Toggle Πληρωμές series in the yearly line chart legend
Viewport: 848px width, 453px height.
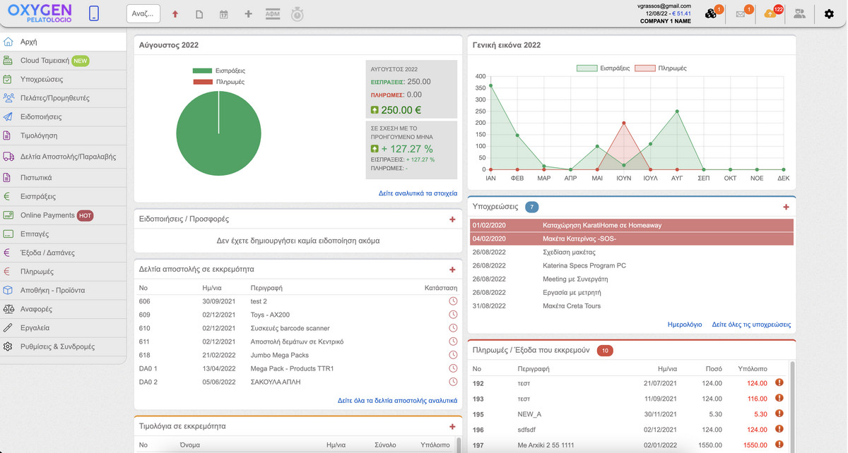click(x=660, y=68)
